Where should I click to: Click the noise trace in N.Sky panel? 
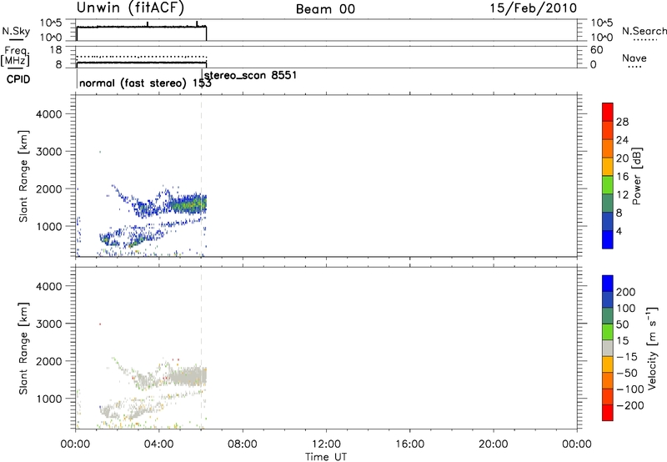[141, 27]
